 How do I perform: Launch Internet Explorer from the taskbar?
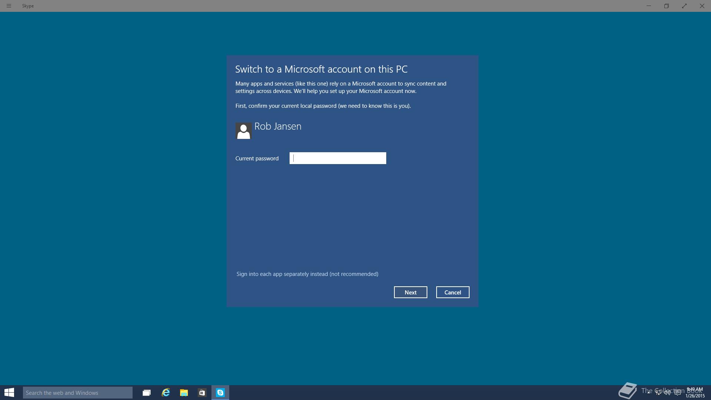tap(166, 393)
